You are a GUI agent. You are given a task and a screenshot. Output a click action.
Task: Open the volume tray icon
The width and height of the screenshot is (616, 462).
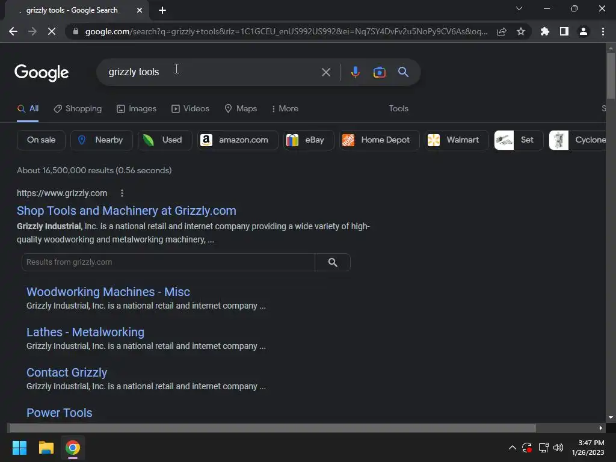558,448
